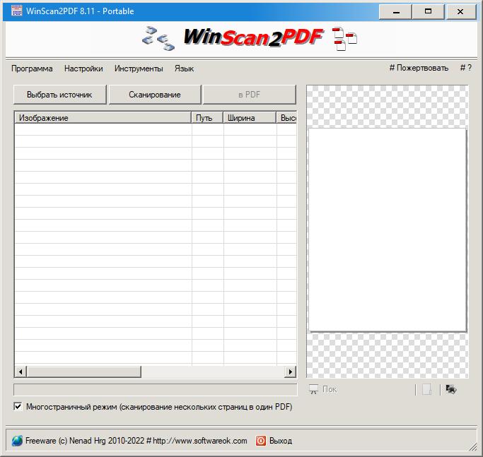Maximize the WinScan2PDF window
Image resolution: width=483 pixels, height=457 pixels.
(x=428, y=12)
